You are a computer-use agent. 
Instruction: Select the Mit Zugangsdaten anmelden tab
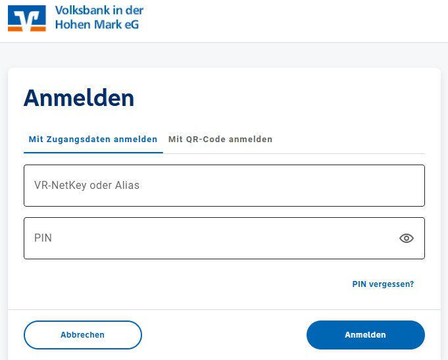click(x=93, y=140)
